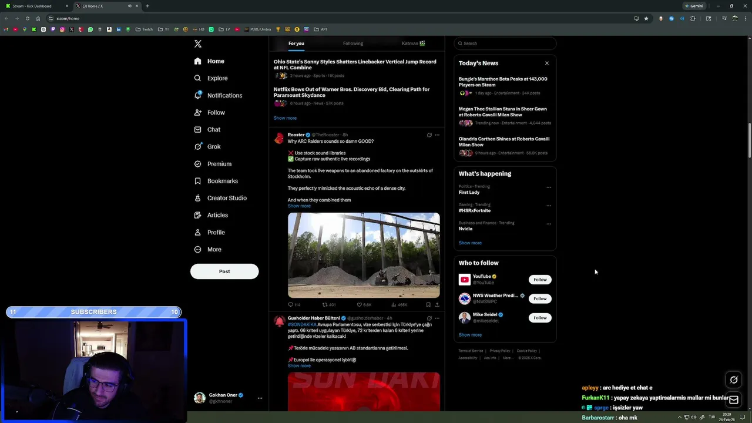The image size is (752, 423).
Task: Open Gusholder Haber post's three-dot menu
Action: [437, 318]
